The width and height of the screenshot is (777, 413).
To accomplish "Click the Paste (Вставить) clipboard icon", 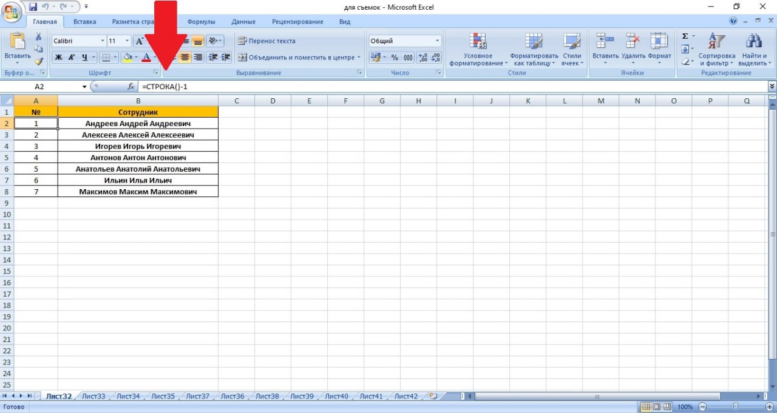I will coord(18,42).
